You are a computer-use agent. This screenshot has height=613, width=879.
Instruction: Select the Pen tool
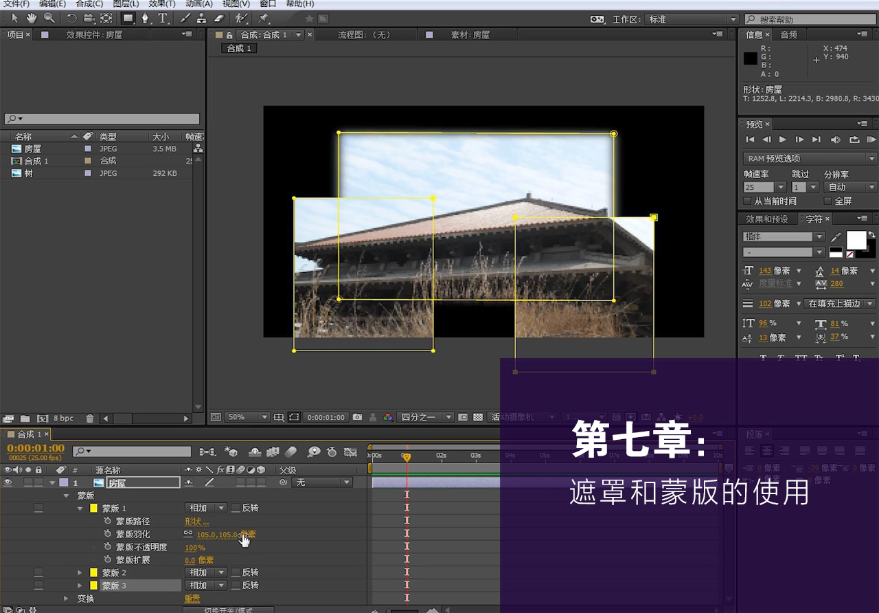[x=146, y=19]
